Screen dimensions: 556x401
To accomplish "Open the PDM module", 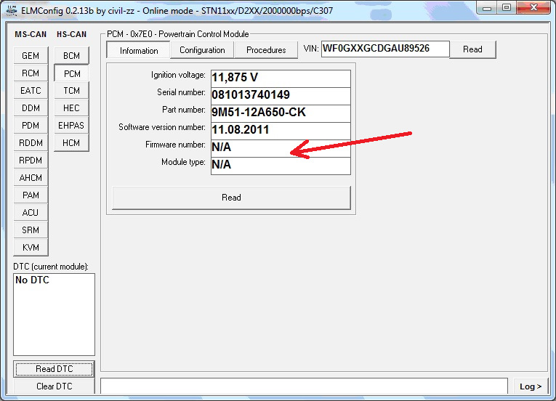I will [31, 125].
